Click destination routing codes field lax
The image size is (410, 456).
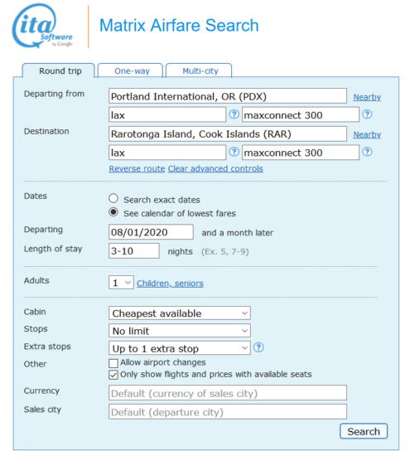point(167,153)
